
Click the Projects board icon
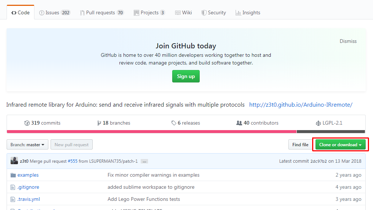pos(136,13)
